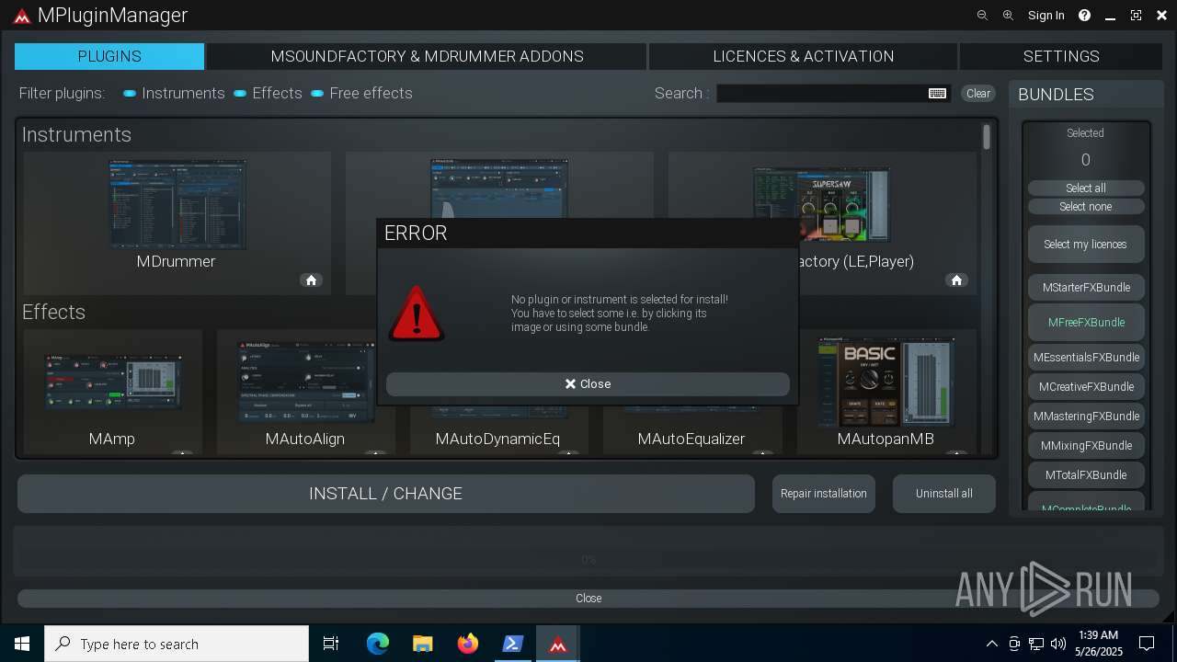1177x662 pixels.
Task: Open the SETTINGS tab
Action: [x=1061, y=56]
